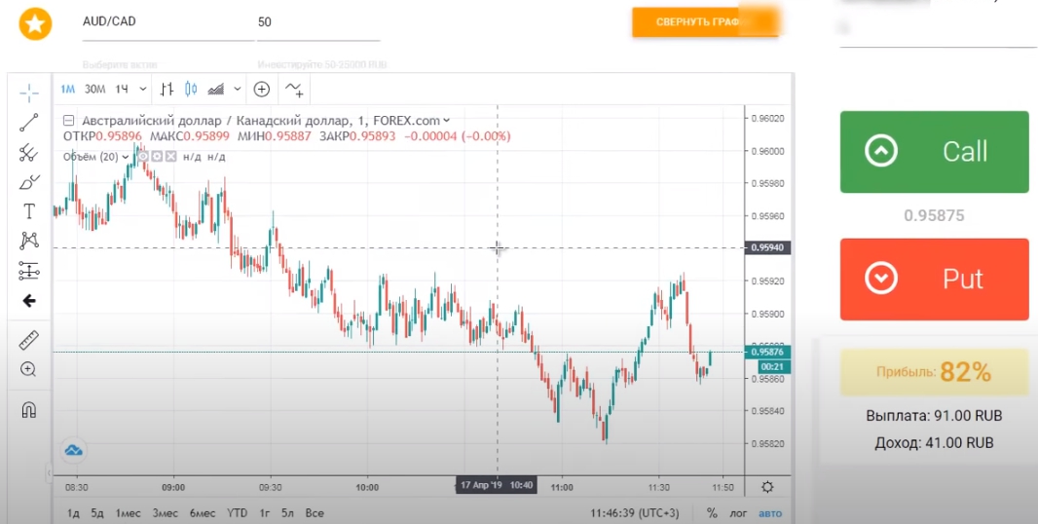The height and width of the screenshot is (524, 1038).
Task: Set the range to 3мес
Action: (x=165, y=512)
